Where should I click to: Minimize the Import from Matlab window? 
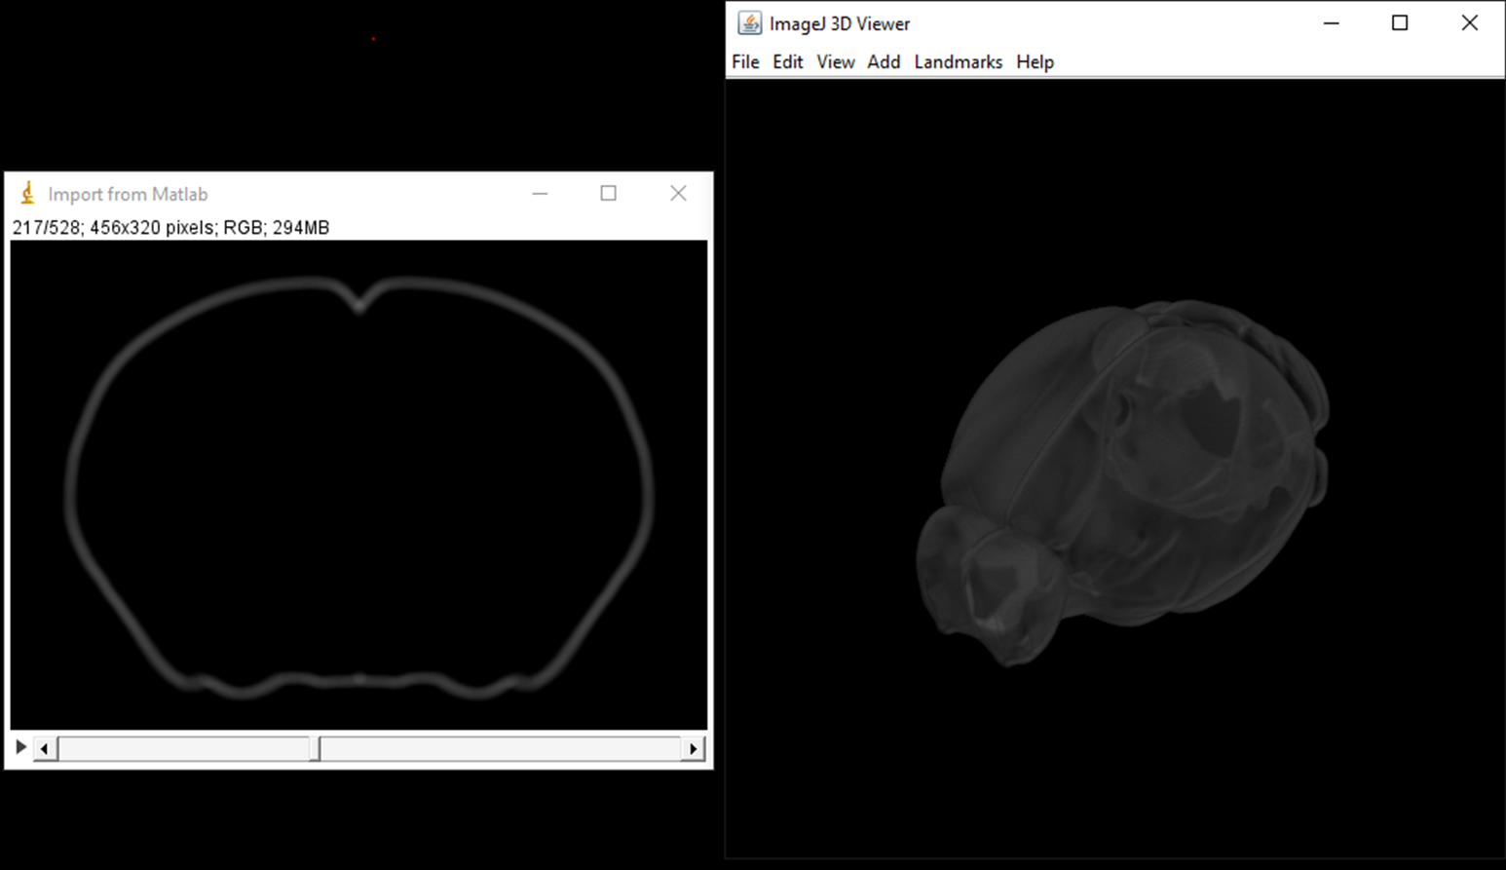pos(541,193)
